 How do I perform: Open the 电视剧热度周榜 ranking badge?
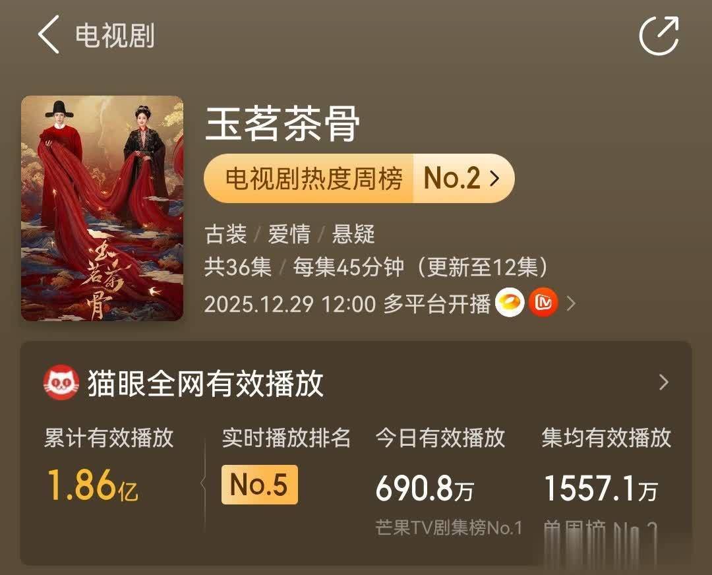click(x=359, y=178)
